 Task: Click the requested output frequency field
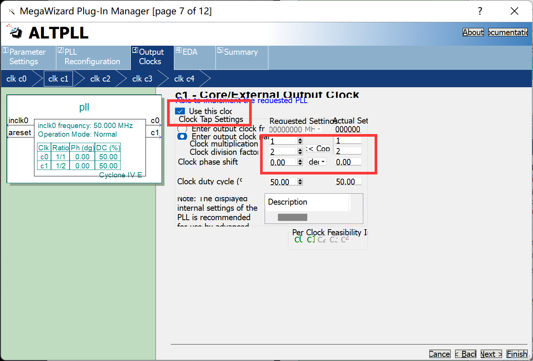pyautogui.click(x=286, y=130)
